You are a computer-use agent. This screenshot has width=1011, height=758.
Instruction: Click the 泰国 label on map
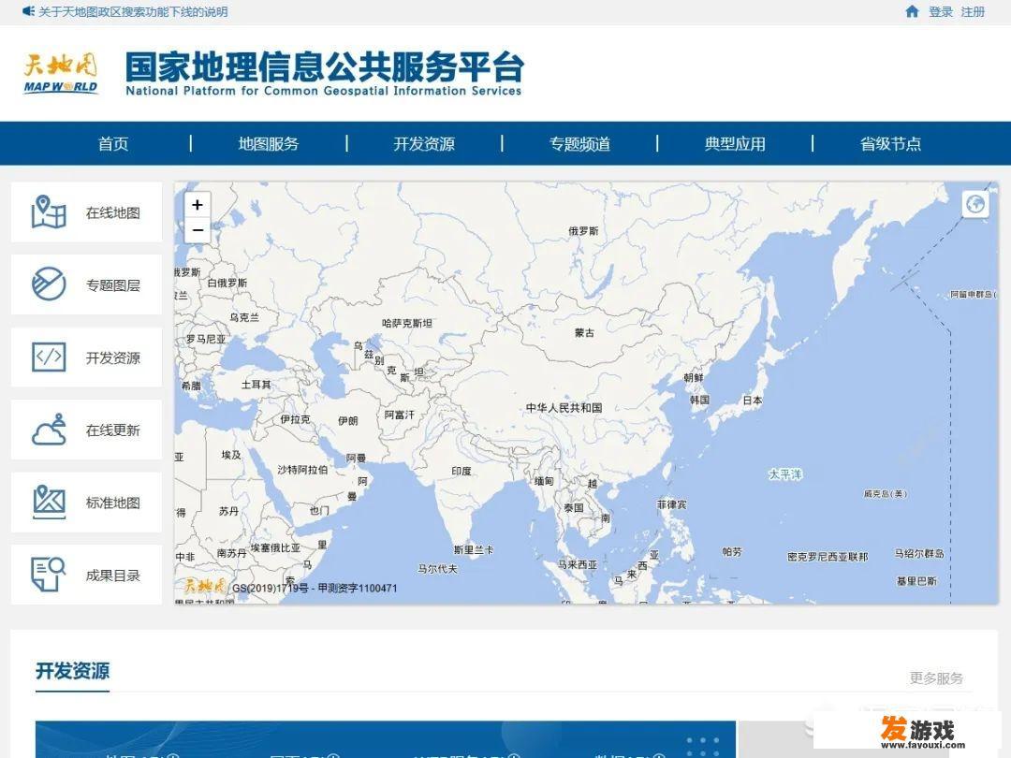point(574,507)
